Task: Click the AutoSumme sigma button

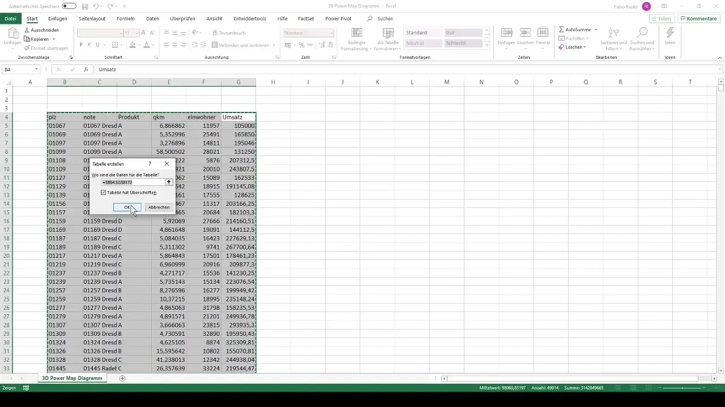Action: 575,29
